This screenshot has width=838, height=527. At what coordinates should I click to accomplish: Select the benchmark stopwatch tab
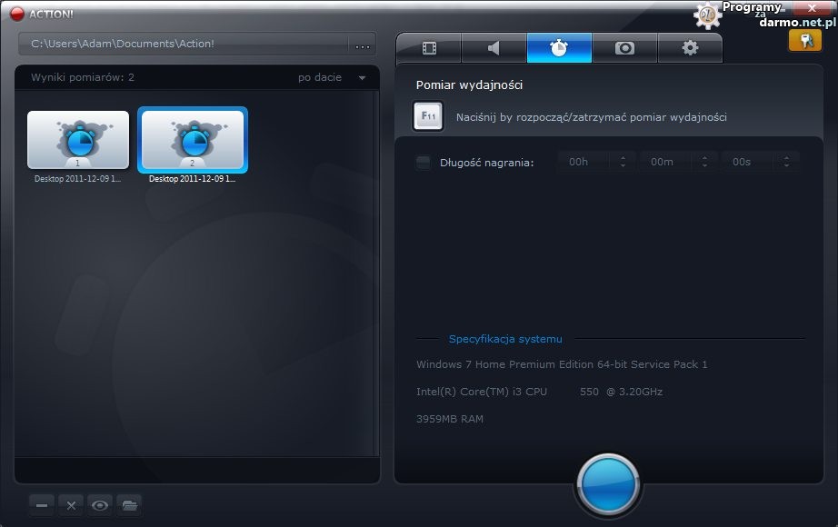(559, 48)
